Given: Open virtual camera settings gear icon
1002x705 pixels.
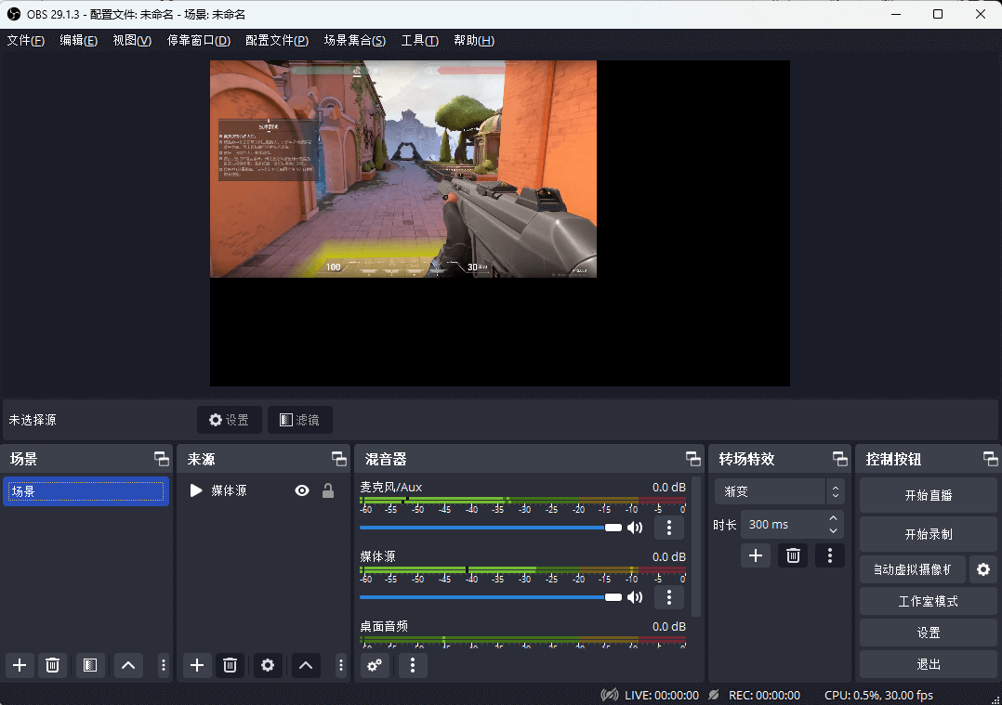Looking at the screenshot, I should [x=982, y=569].
